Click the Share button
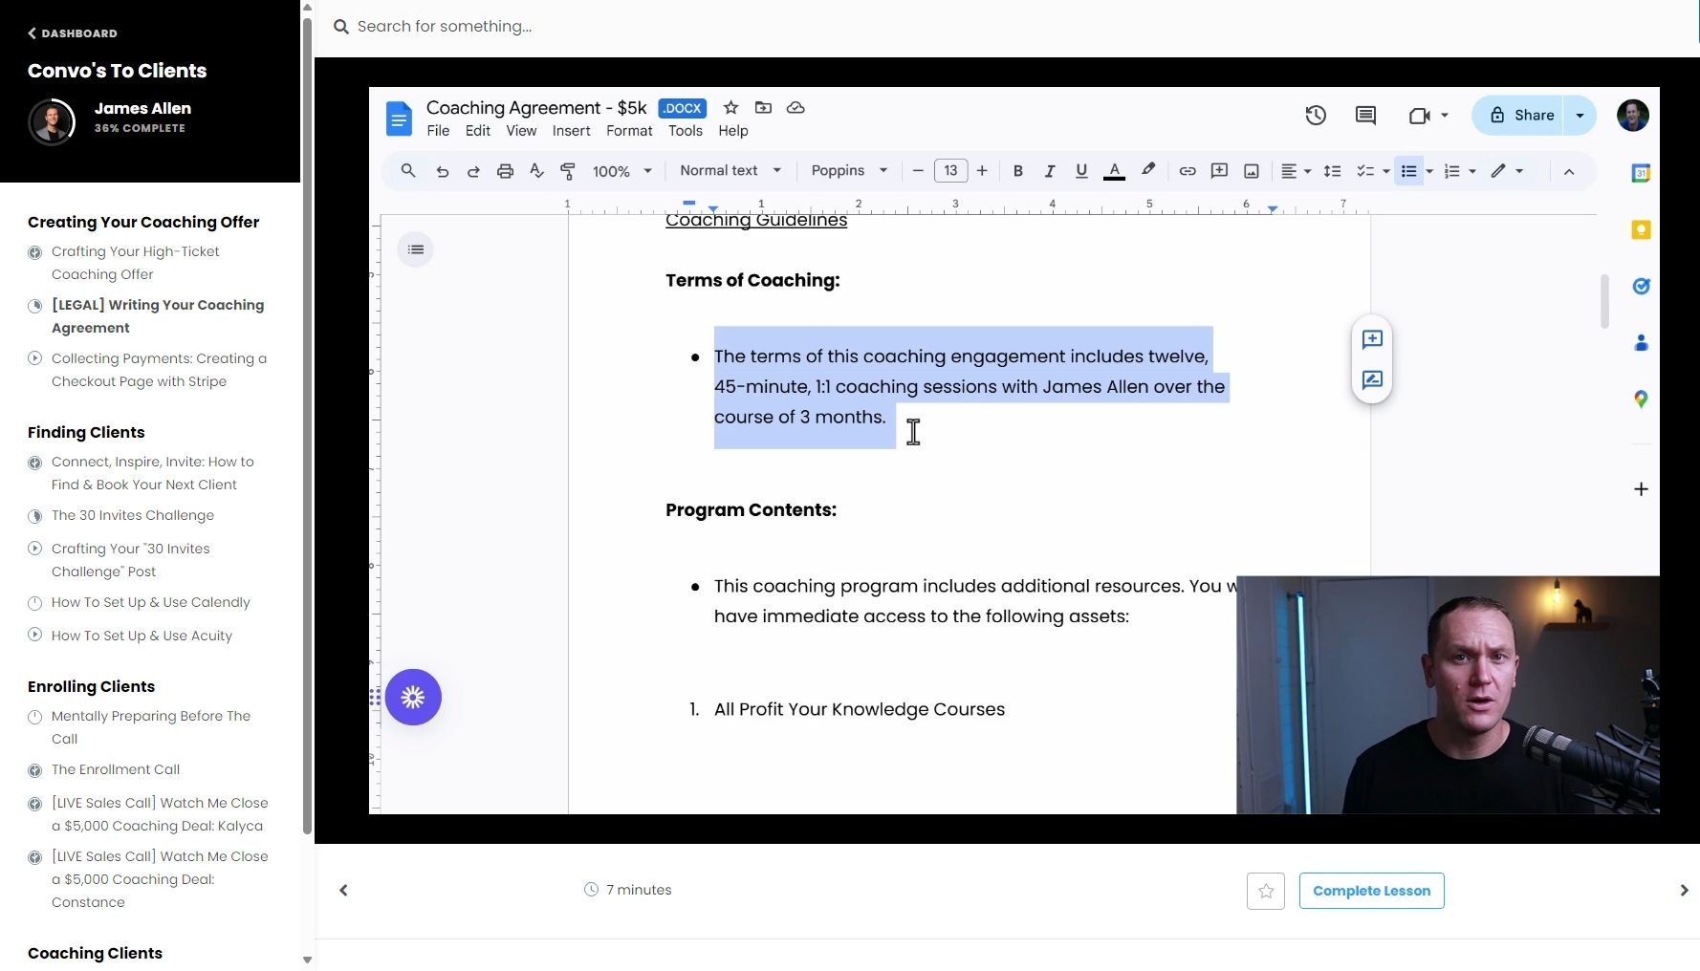 pos(1517,116)
